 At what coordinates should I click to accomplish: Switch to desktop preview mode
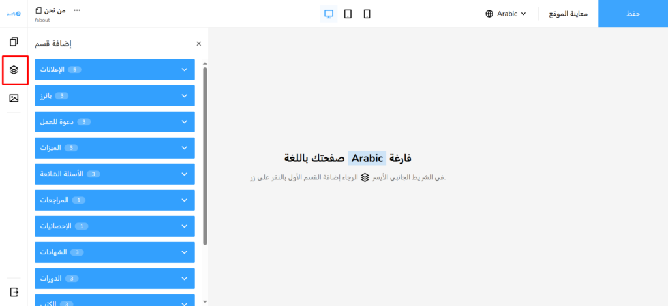pyautogui.click(x=329, y=14)
